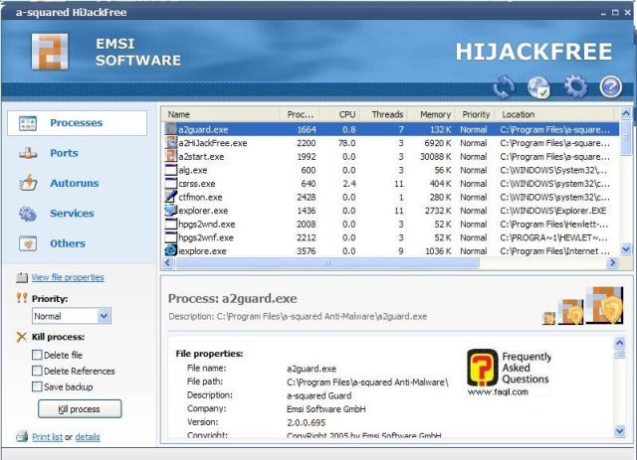Toggle the Save backup checkbox
The image size is (637, 460).
(37, 386)
